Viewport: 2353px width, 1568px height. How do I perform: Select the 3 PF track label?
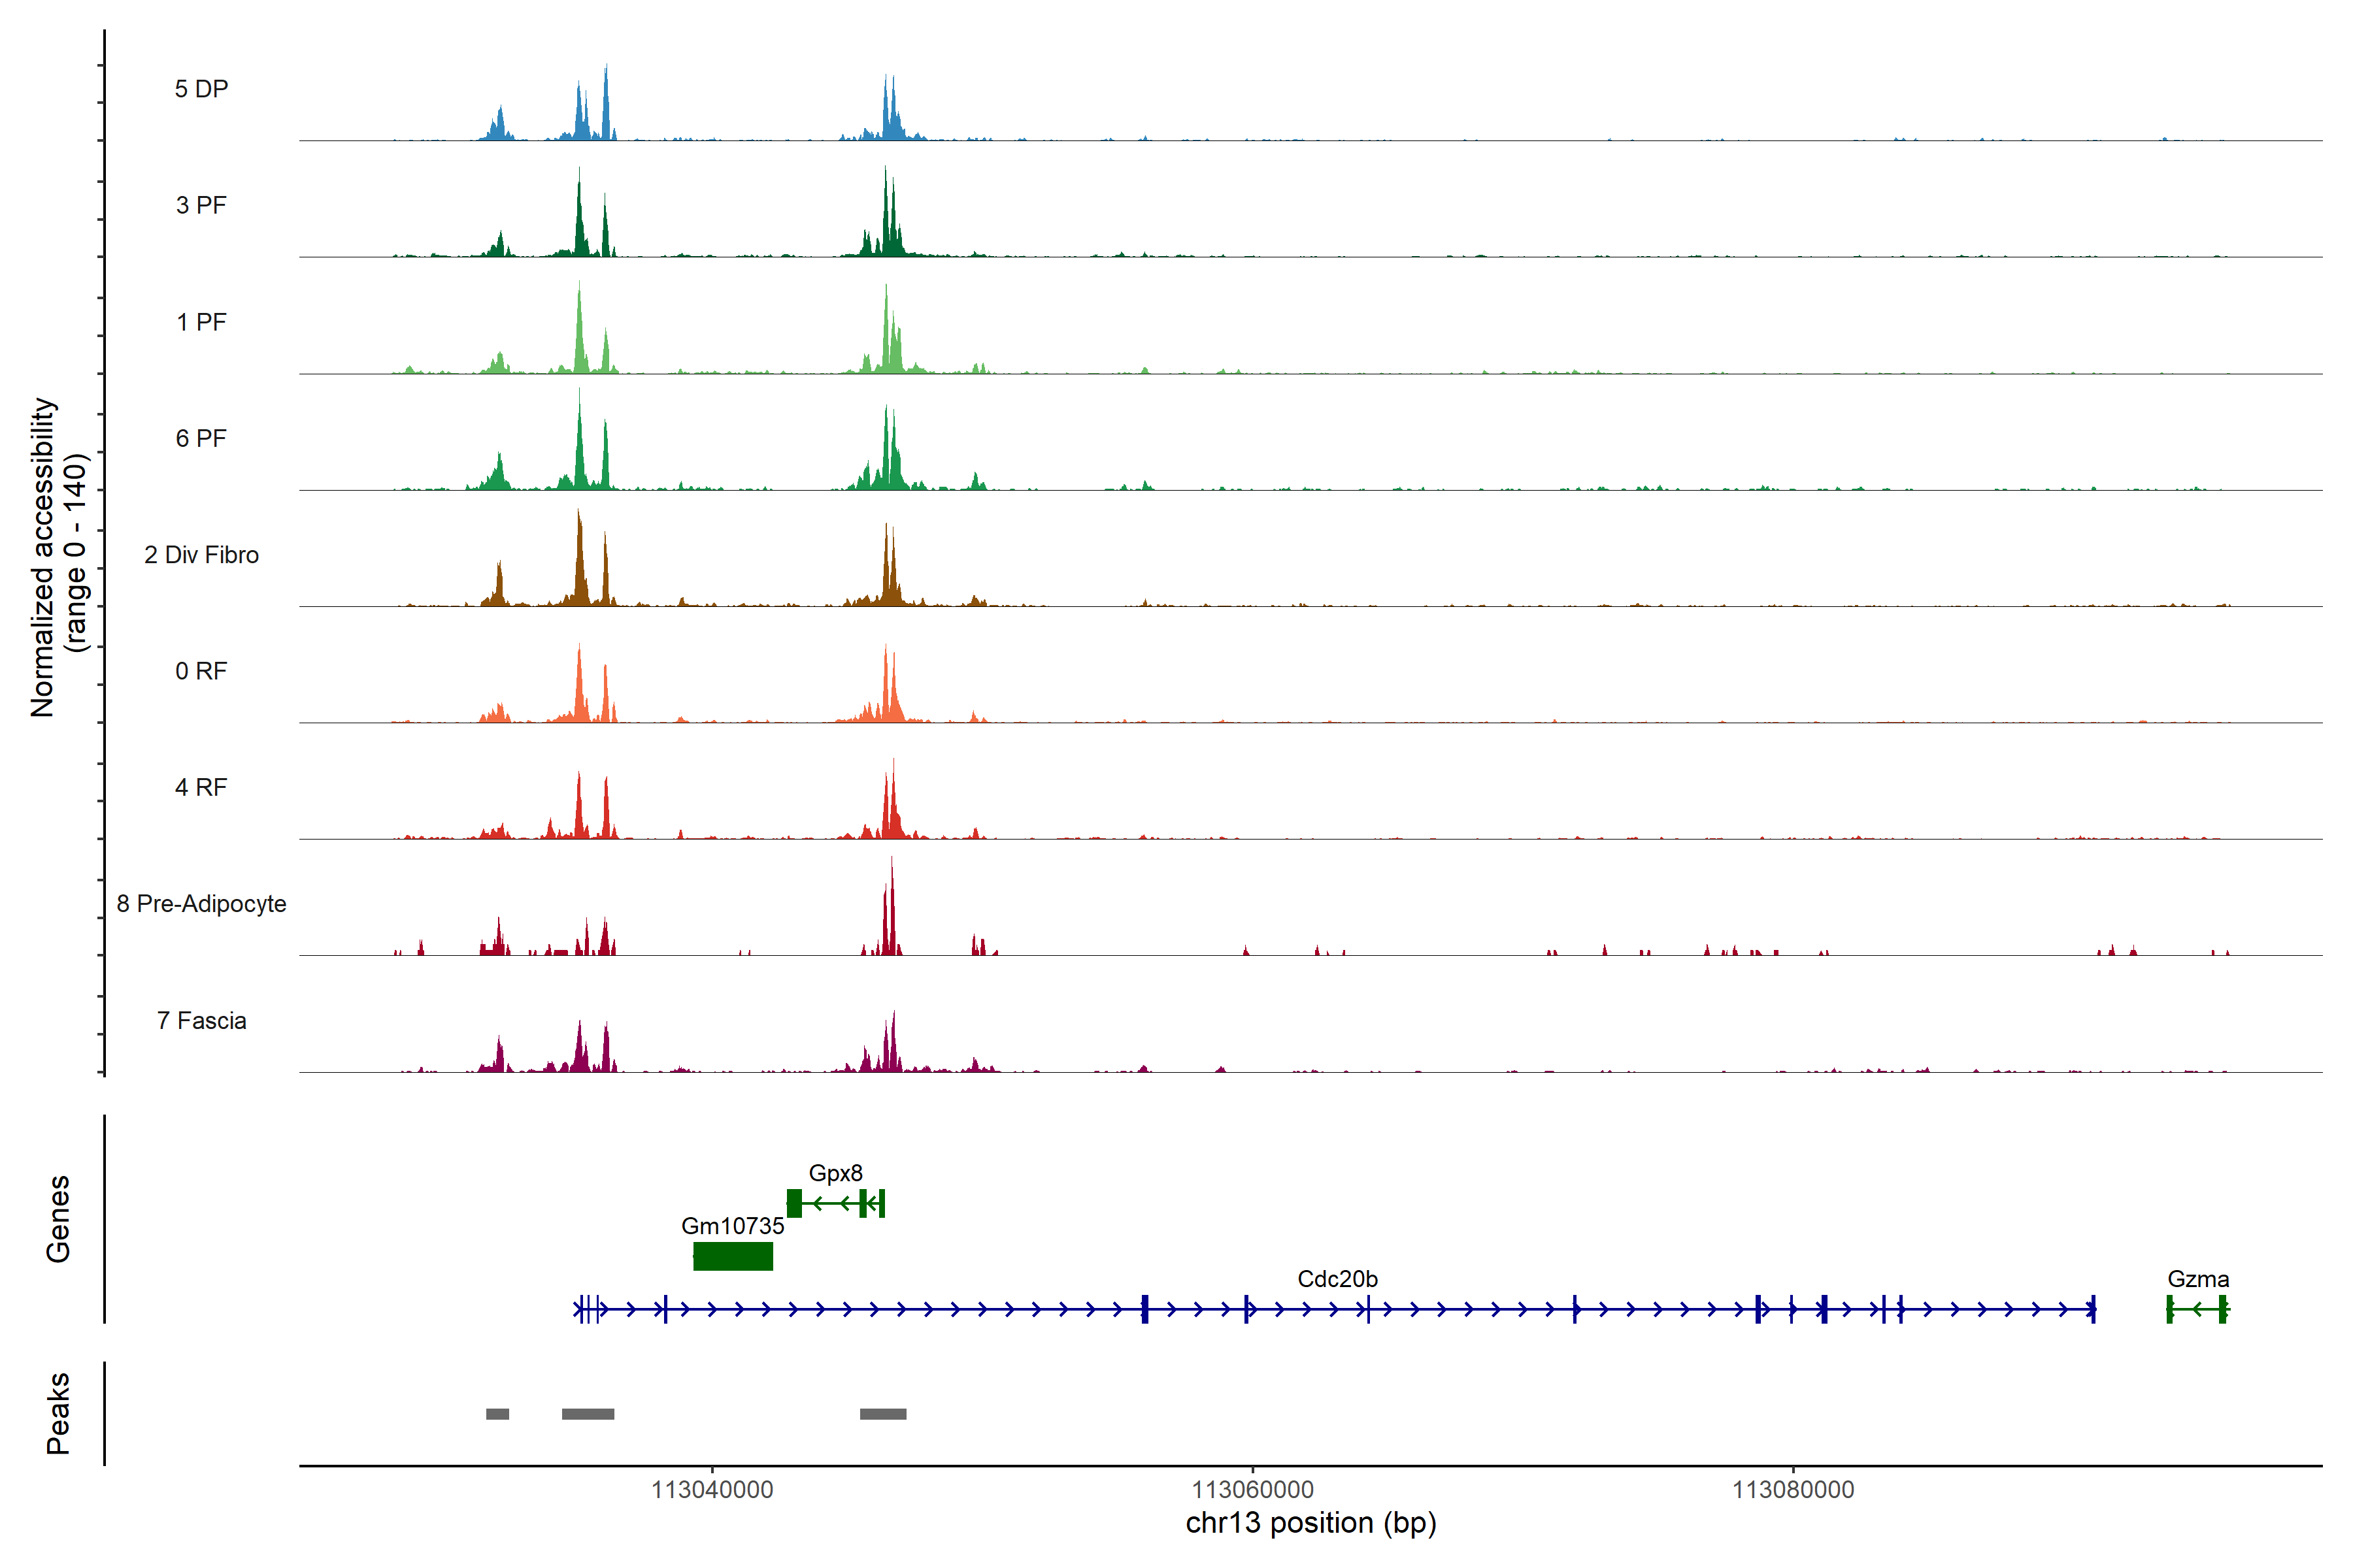[x=201, y=206]
